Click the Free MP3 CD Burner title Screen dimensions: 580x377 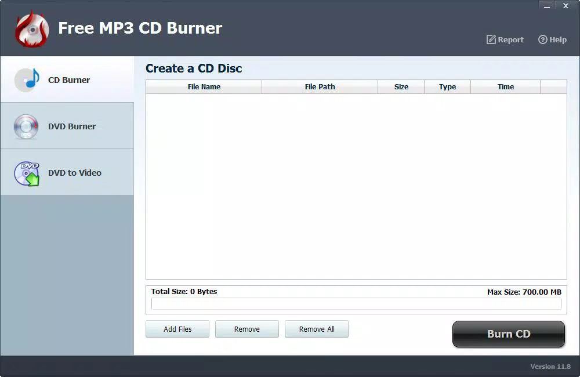point(140,28)
